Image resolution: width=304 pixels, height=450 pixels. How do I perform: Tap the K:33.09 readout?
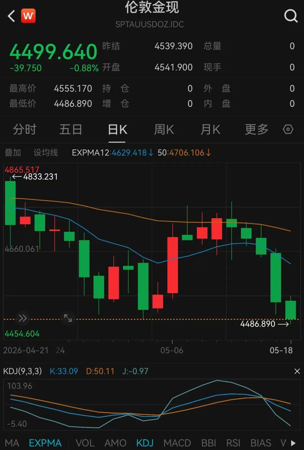(64, 371)
